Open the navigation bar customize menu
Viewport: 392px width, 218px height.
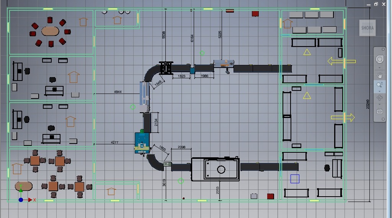point(382,119)
